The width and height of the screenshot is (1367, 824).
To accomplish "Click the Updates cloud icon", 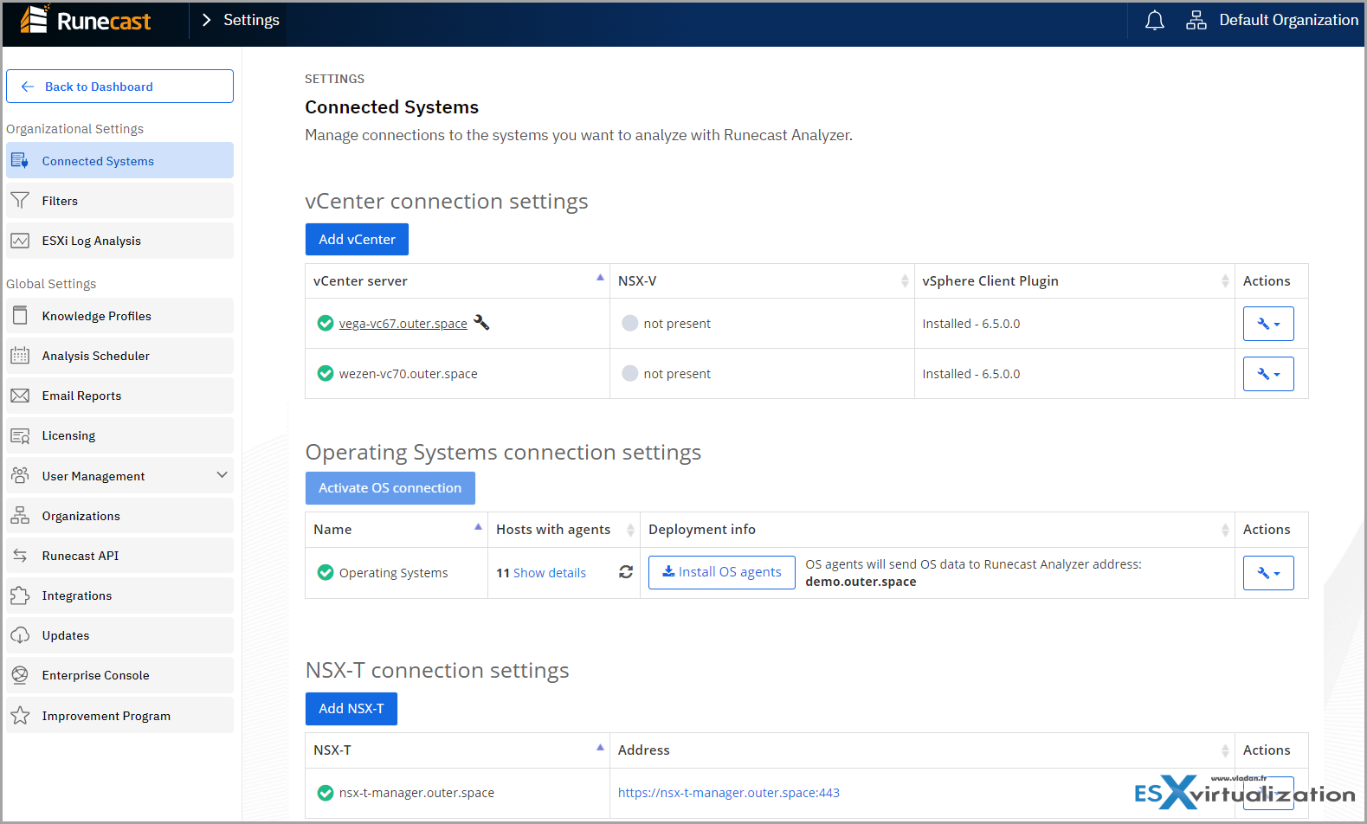I will (x=20, y=635).
